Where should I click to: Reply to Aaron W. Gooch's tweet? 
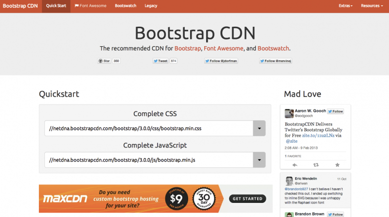[x=295, y=165]
